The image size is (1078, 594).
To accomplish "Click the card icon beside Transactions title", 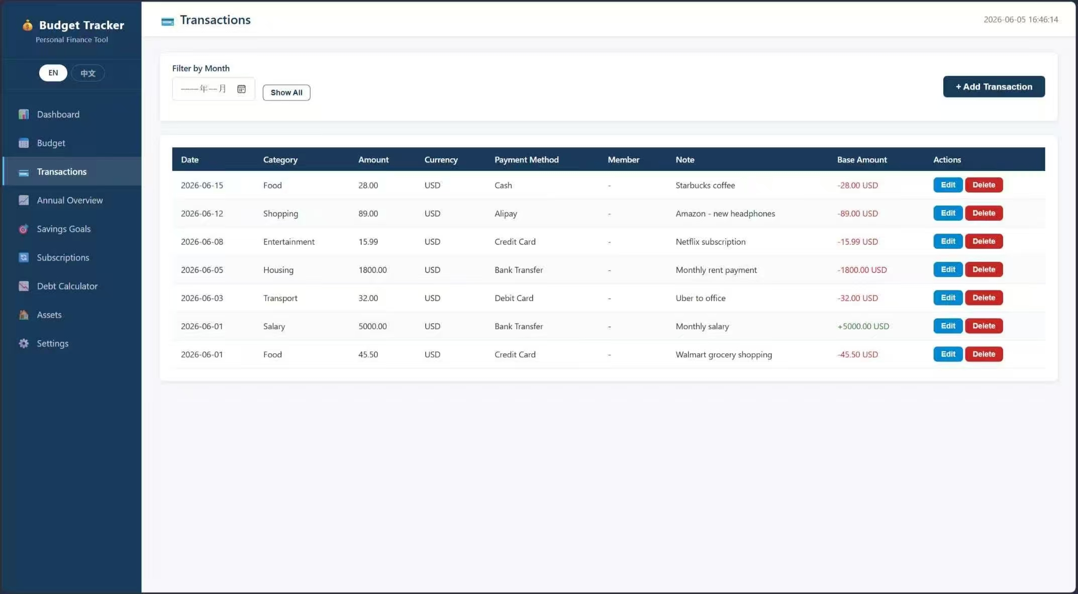I will pyautogui.click(x=167, y=21).
